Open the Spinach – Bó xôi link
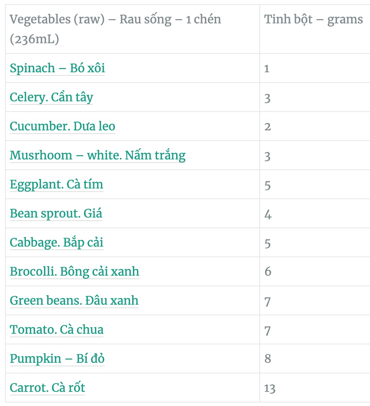Image resolution: width=370 pixels, height=406 pixels. tap(57, 68)
